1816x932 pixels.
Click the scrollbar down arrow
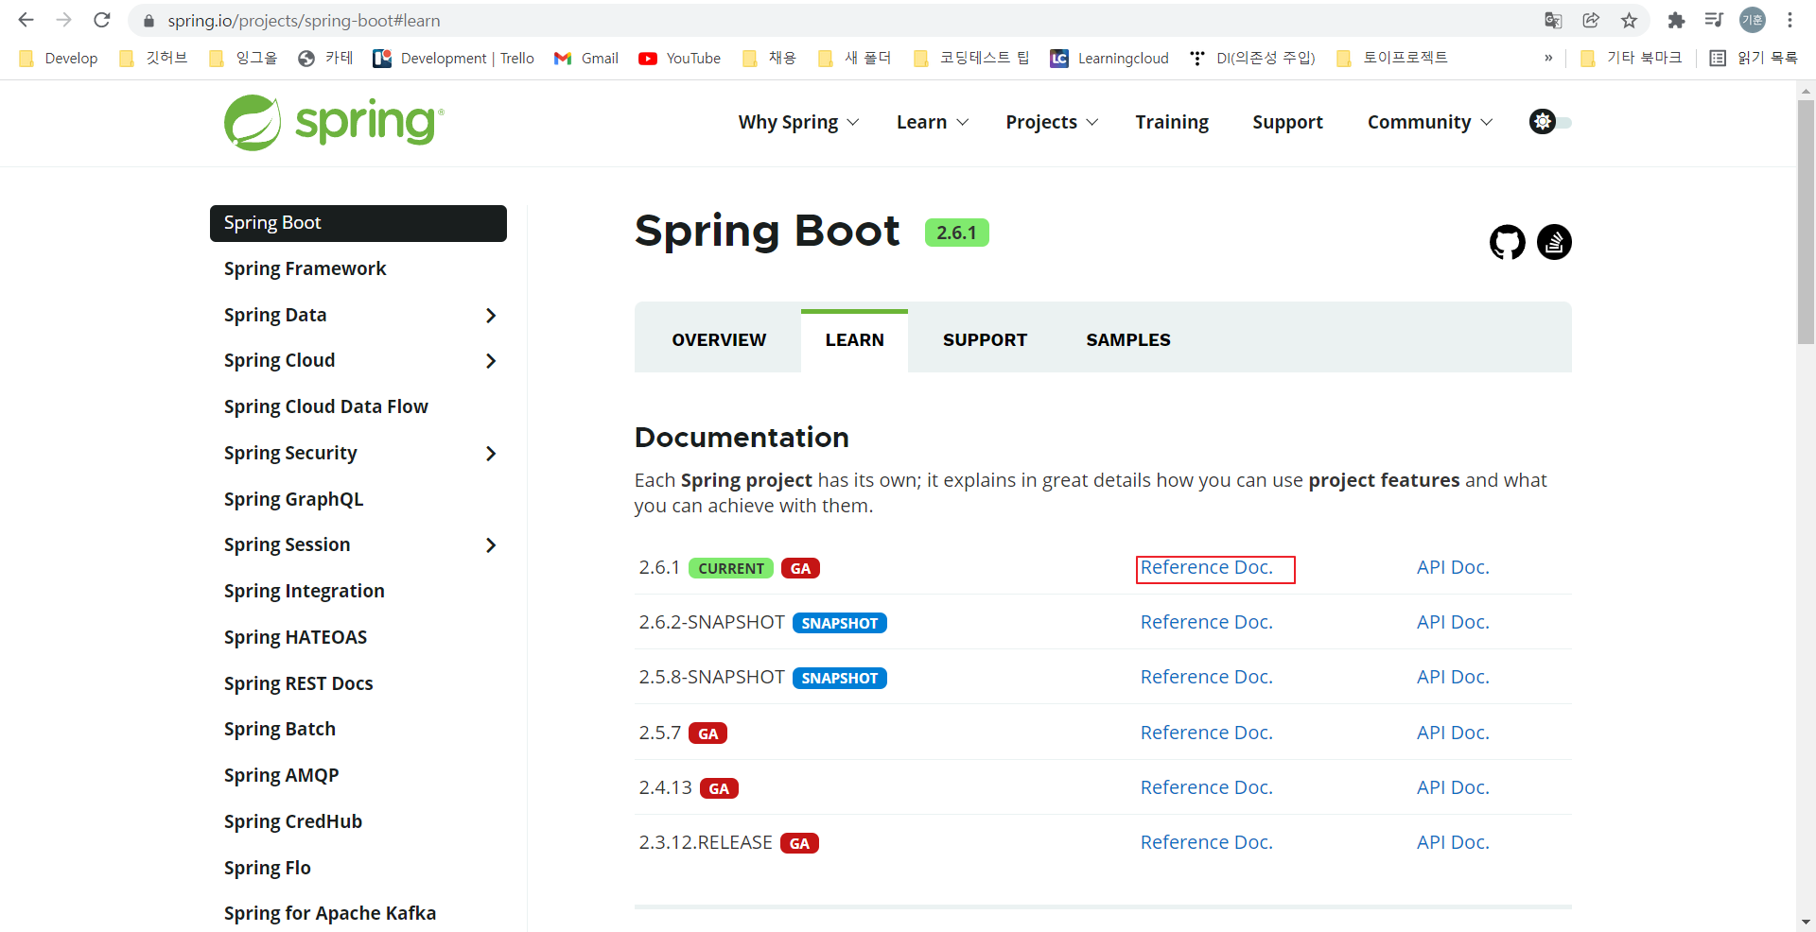click(1806, 922)
